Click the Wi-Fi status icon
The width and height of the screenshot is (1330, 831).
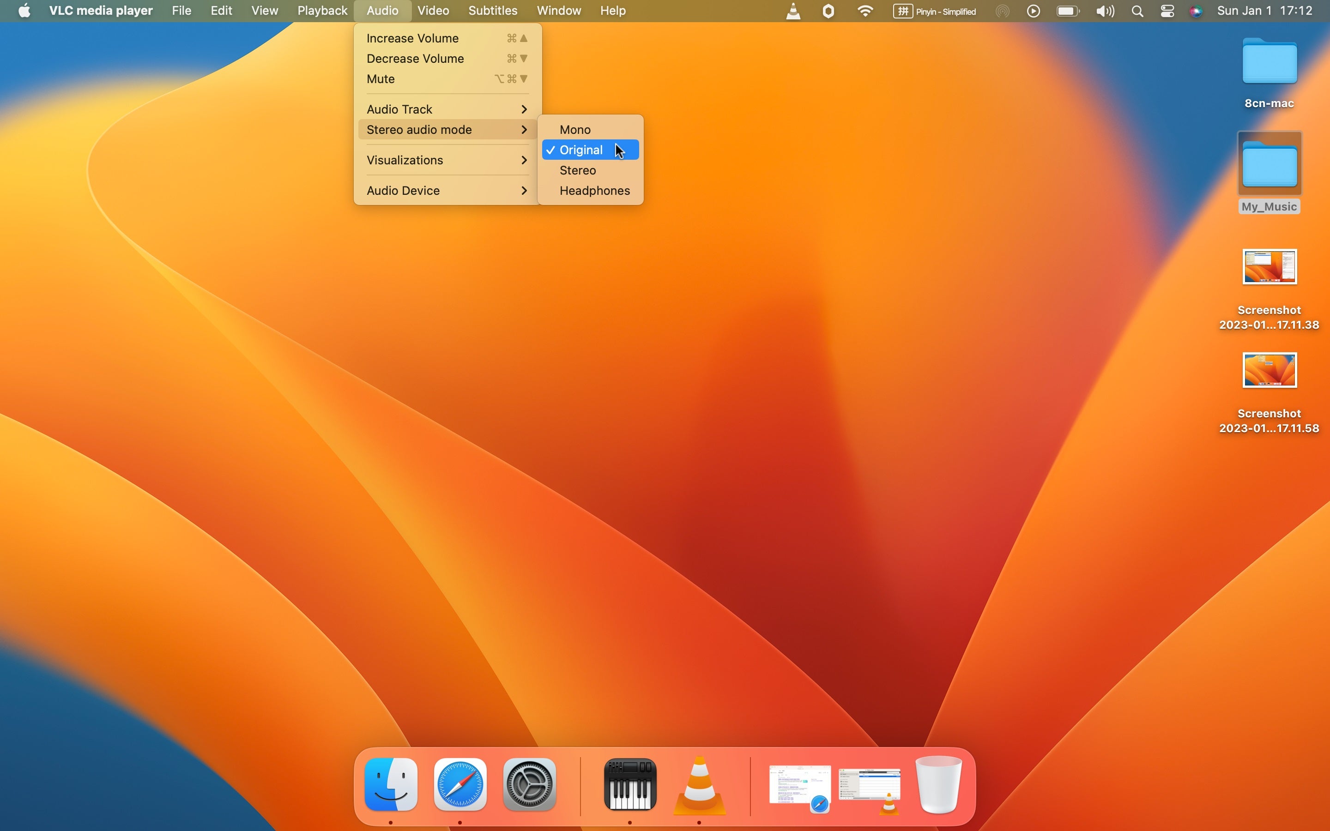[x=865, y=11]
